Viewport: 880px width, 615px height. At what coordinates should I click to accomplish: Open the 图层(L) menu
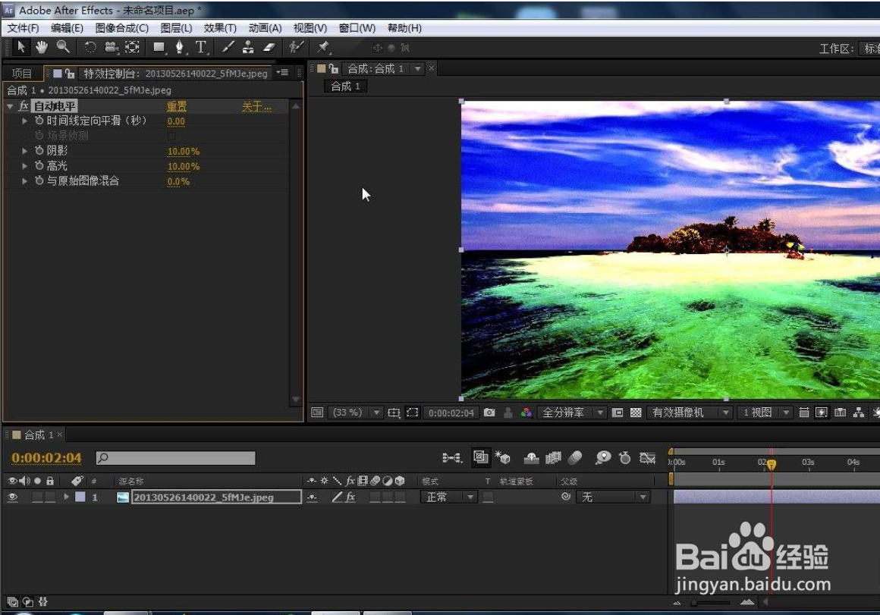coord(176,28)
